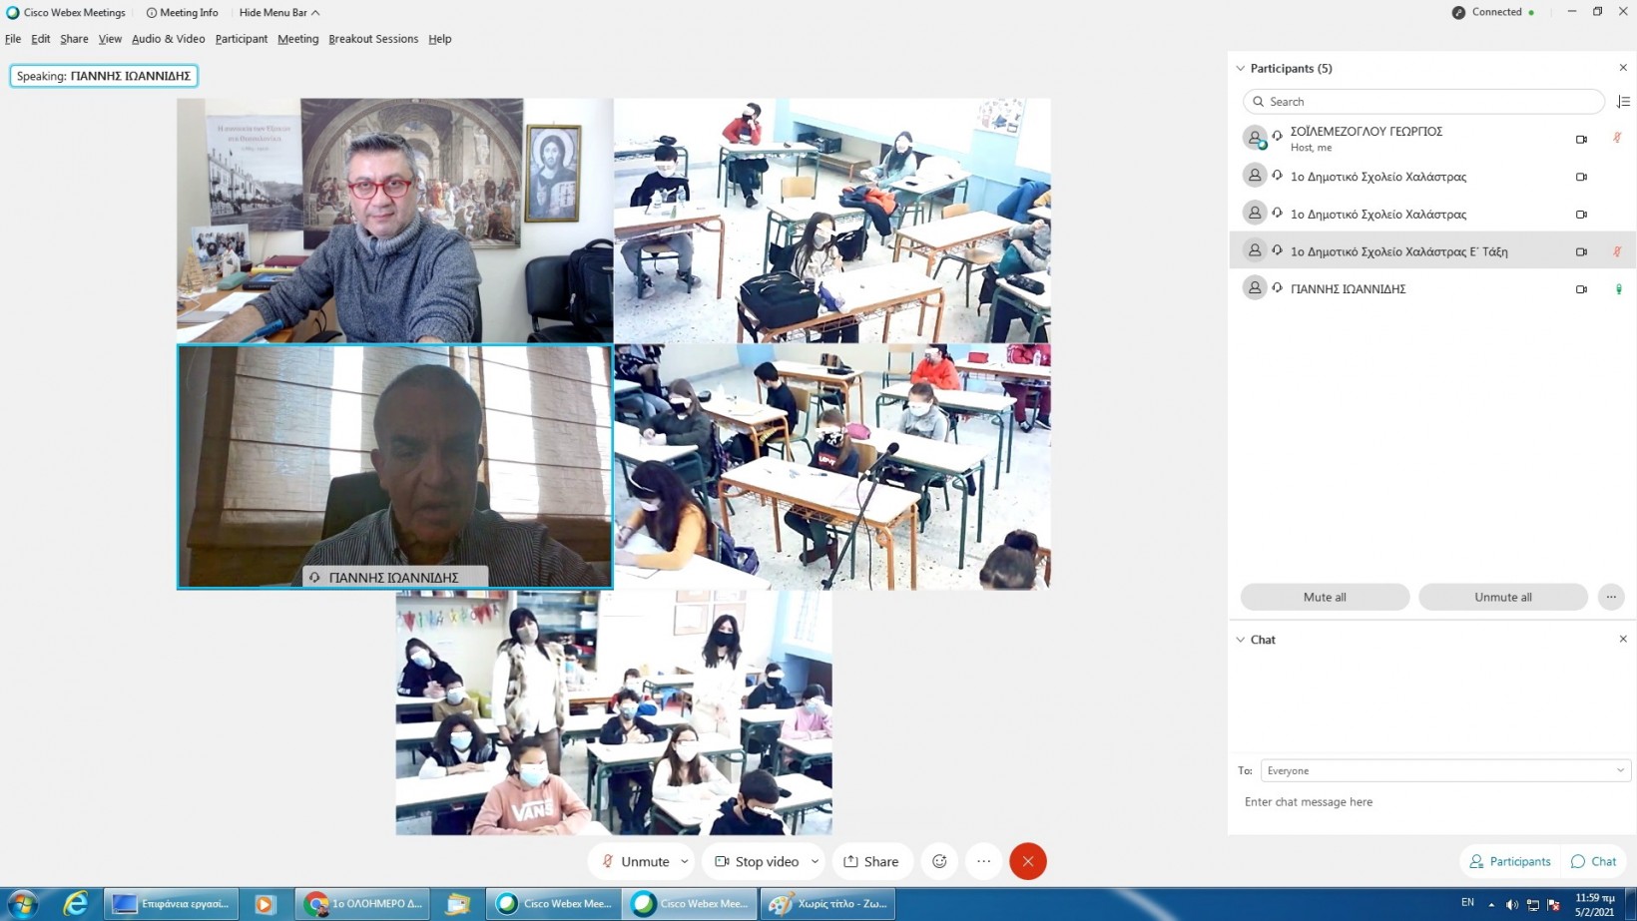The width and height of the screenshot is (1637, 921).
Task: Click participant search field
Action: pos(1423,102)
